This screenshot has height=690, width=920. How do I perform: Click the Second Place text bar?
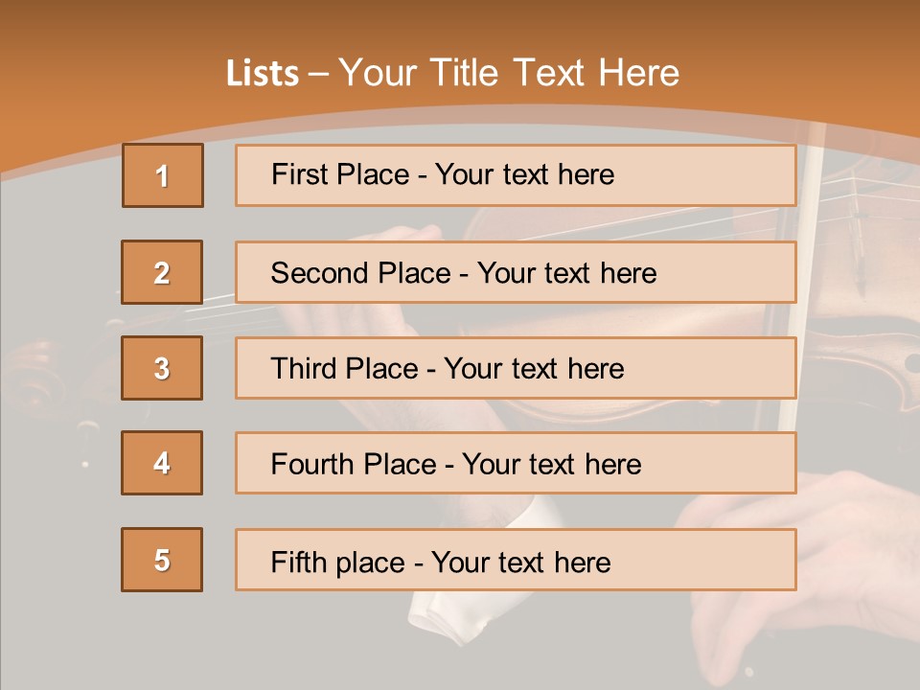[x=516, y=272]
